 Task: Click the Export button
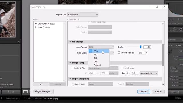(144, 92)
